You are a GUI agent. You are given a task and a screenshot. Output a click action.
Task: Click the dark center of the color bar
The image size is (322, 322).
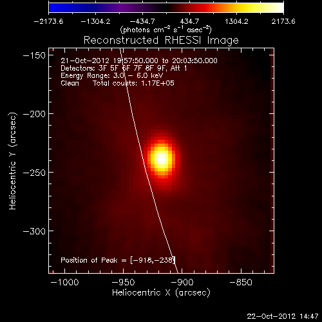point(166,8)
